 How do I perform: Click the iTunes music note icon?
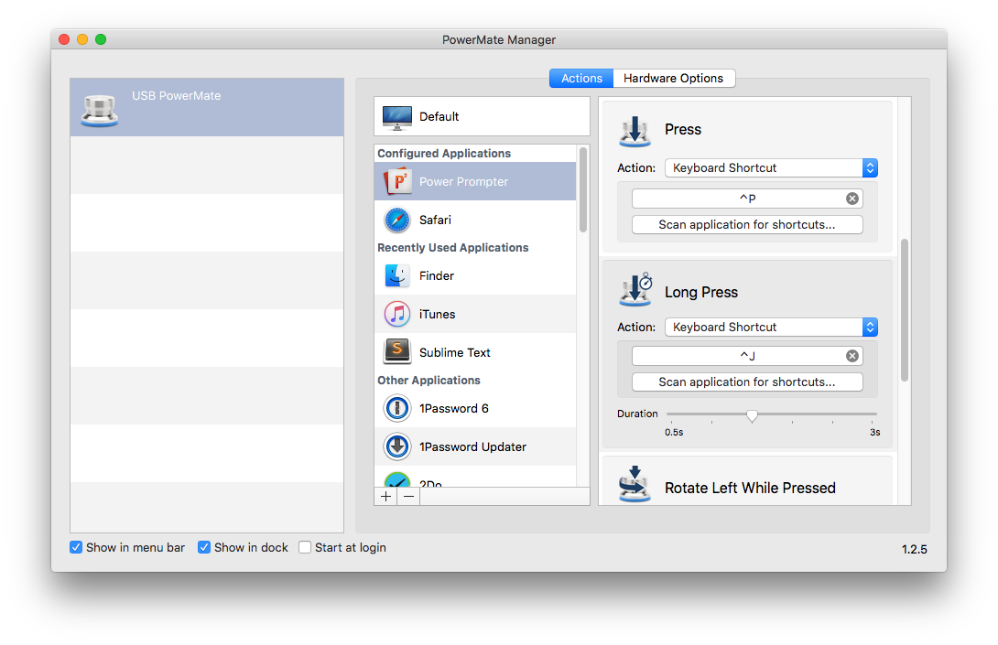(397, 314)
